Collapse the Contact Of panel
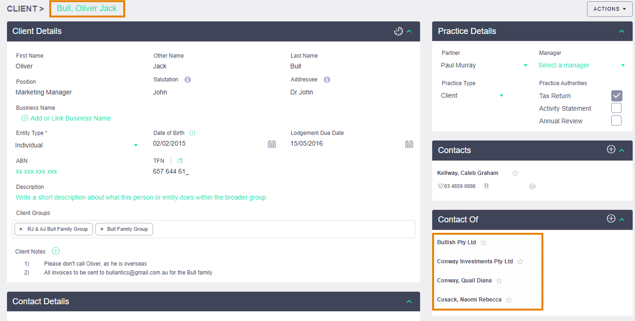 coord(622,220)
